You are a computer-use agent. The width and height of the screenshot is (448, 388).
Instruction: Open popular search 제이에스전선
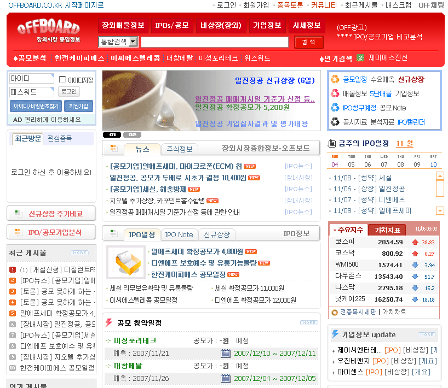tap(388, 58)
